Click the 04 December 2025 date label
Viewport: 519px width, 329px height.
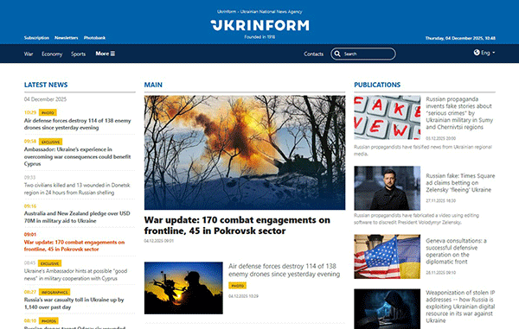(x=45, y=99)
